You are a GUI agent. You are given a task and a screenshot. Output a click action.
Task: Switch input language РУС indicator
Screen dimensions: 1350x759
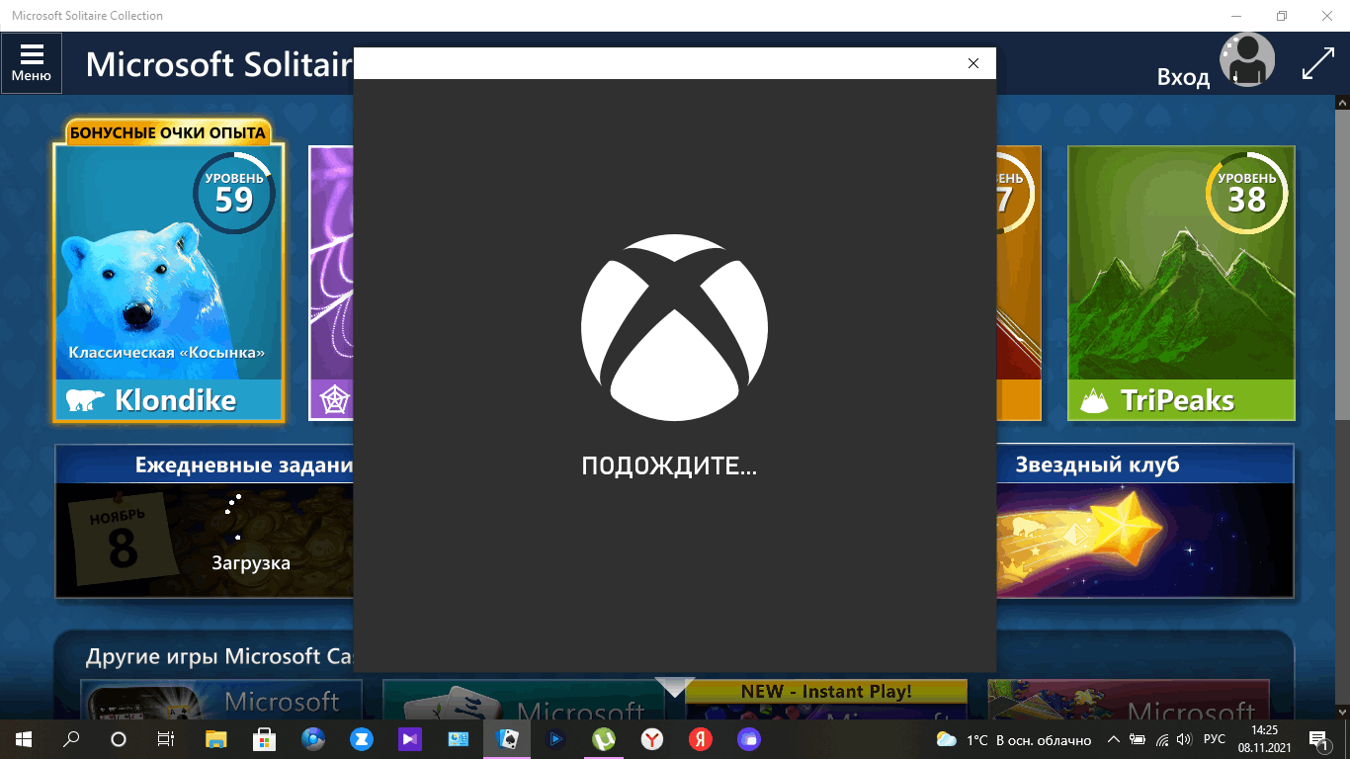point(1215,739)
